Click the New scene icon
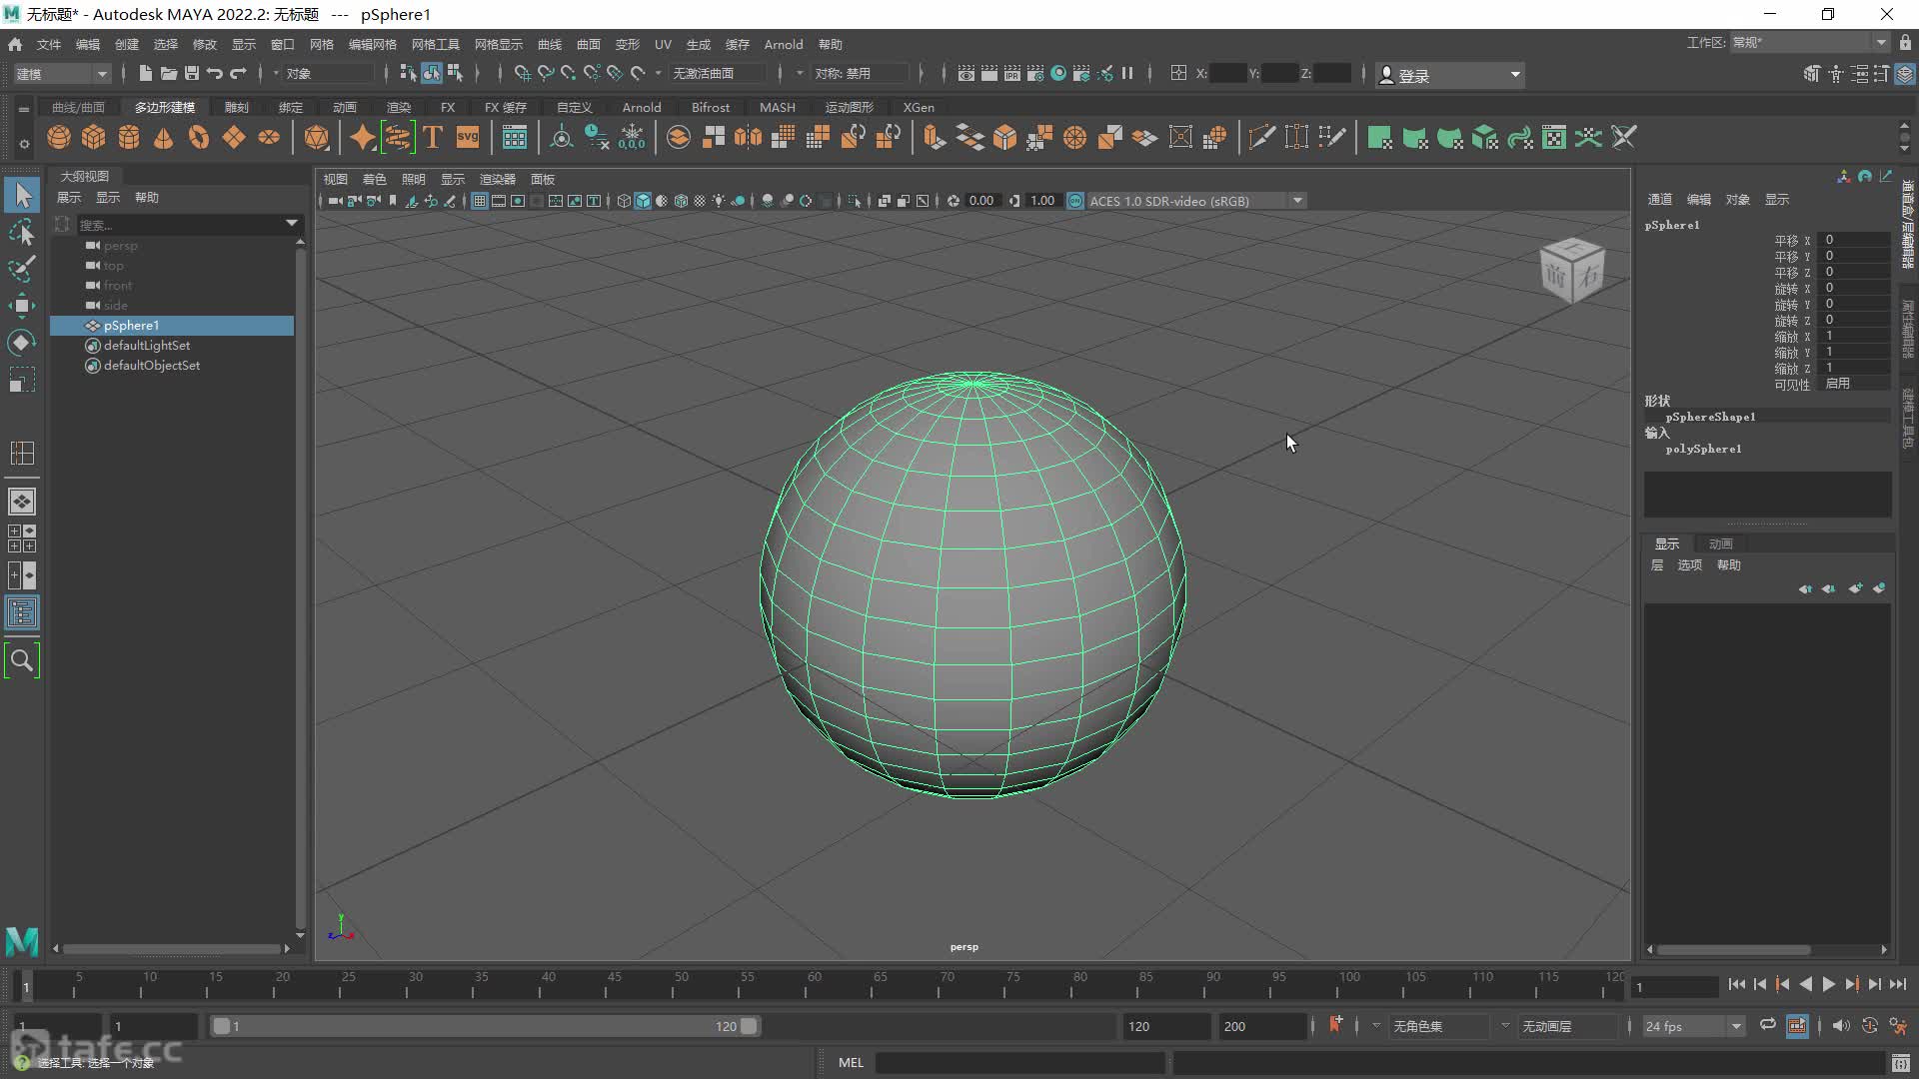This screenshot has height=1079, width=1919. click(146, 73)
